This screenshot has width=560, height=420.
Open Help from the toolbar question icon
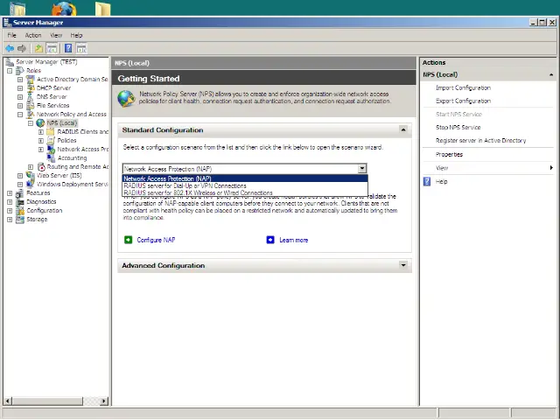68,49
